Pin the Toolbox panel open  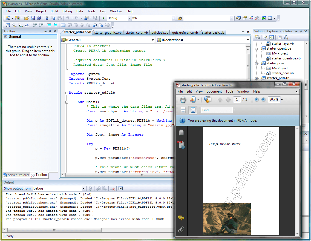(x=49, y=31)
